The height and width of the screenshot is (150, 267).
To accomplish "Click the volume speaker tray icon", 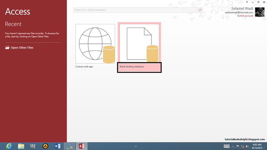I will [247, 146].
